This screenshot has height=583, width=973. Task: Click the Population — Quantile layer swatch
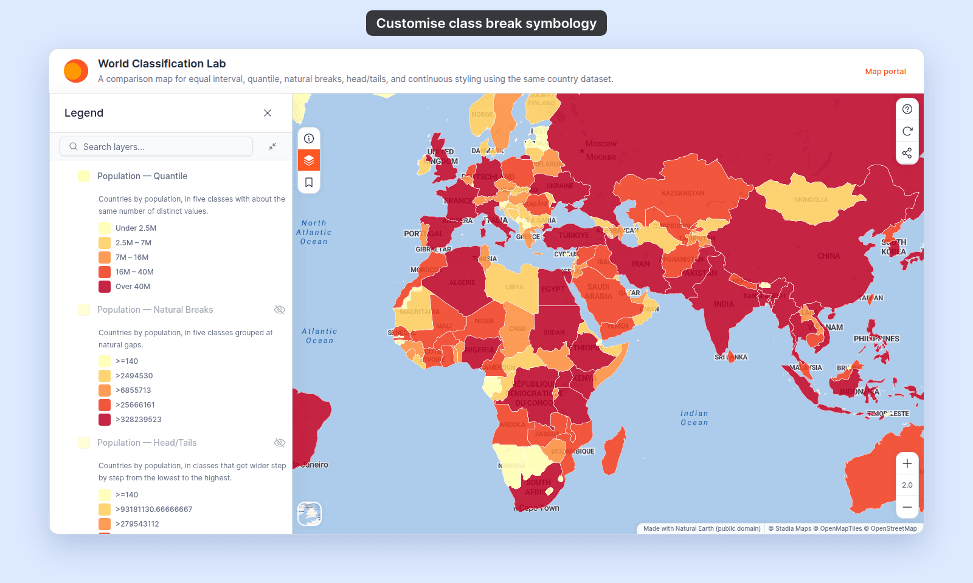coord(84,176)
